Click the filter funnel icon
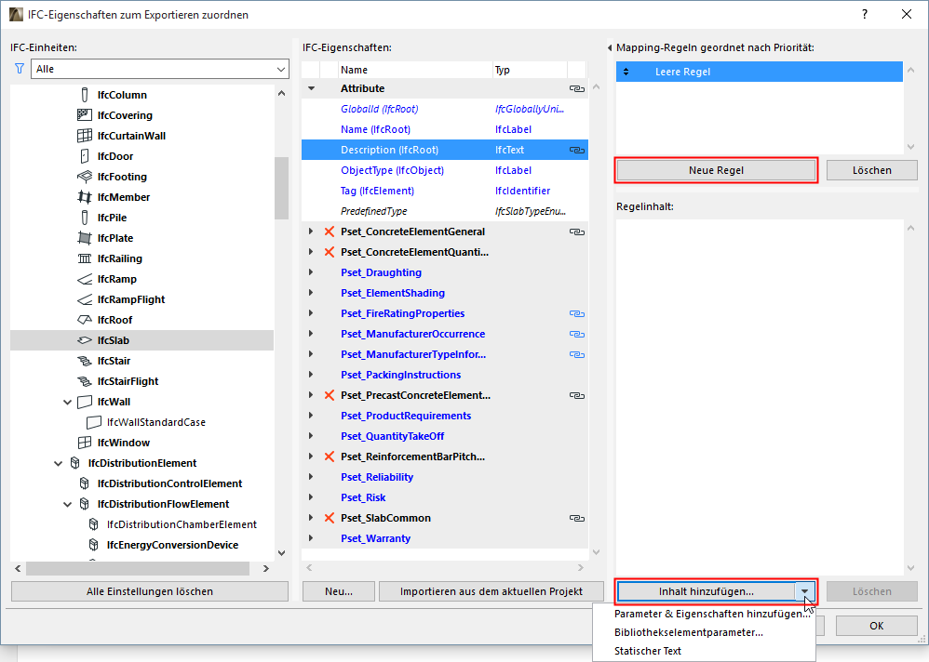929x662 pixels. pos(19,69)
